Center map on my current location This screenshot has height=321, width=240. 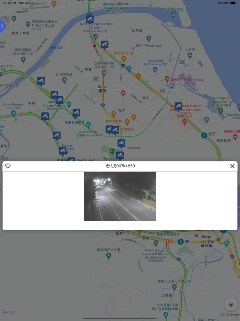pyautogui.click(x=231, y=305)
